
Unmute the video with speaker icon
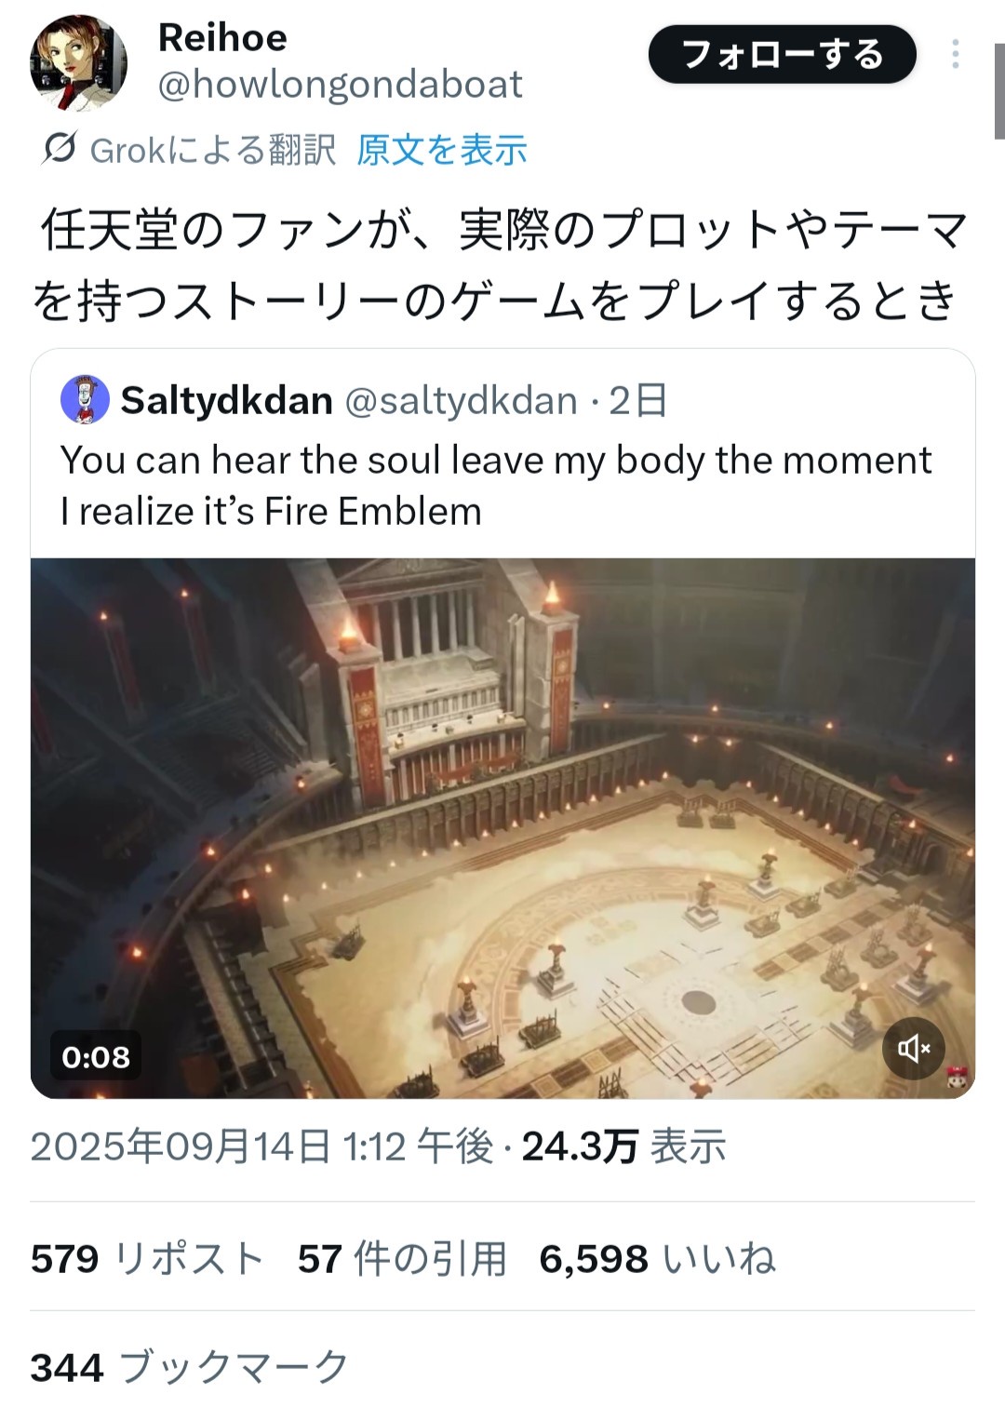pos(913,1049)
